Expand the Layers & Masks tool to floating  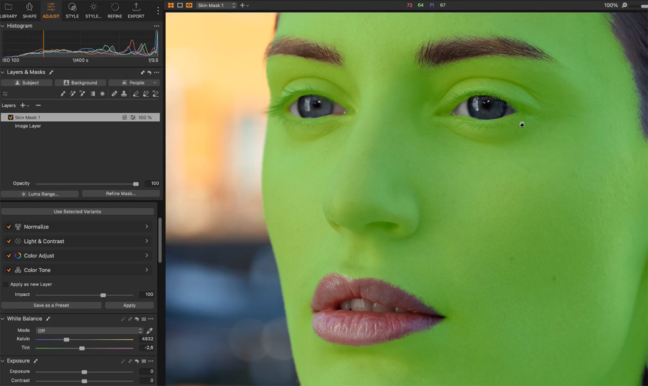pos(143,73)
